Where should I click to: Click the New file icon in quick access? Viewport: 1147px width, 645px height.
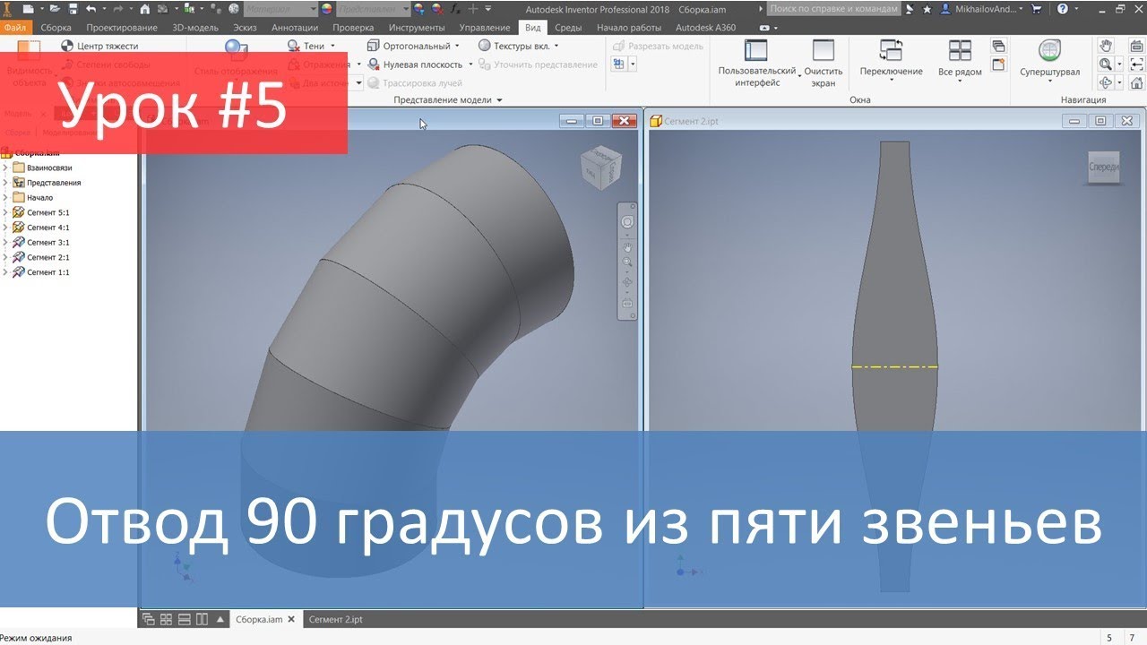click(29, 9)
